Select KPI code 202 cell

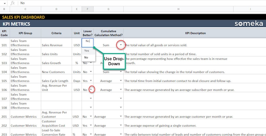pyautogui.click(x=5, y=123)
